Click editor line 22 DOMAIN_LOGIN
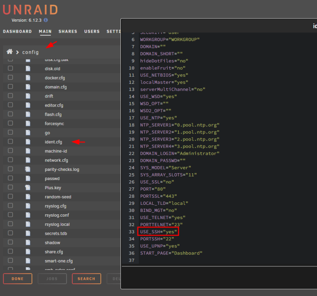 180,154
